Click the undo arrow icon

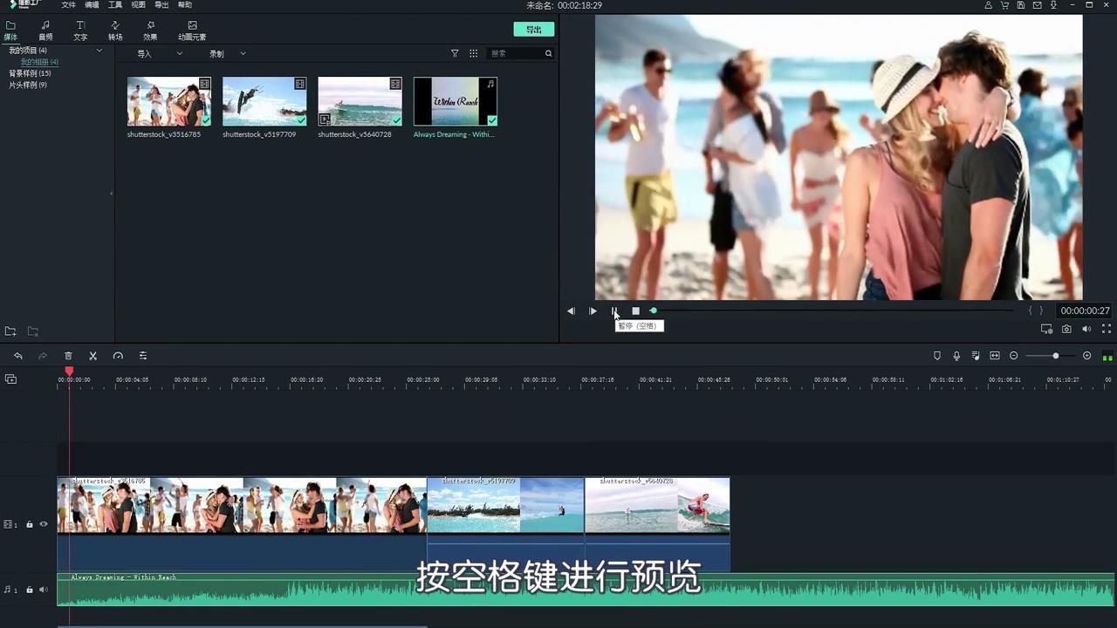click(18, 356)
